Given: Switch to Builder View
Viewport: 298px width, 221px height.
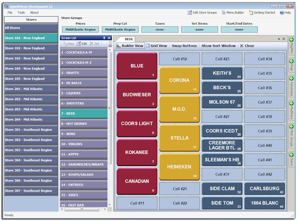Looking at the screenshot, I should [x=130, y=46].
